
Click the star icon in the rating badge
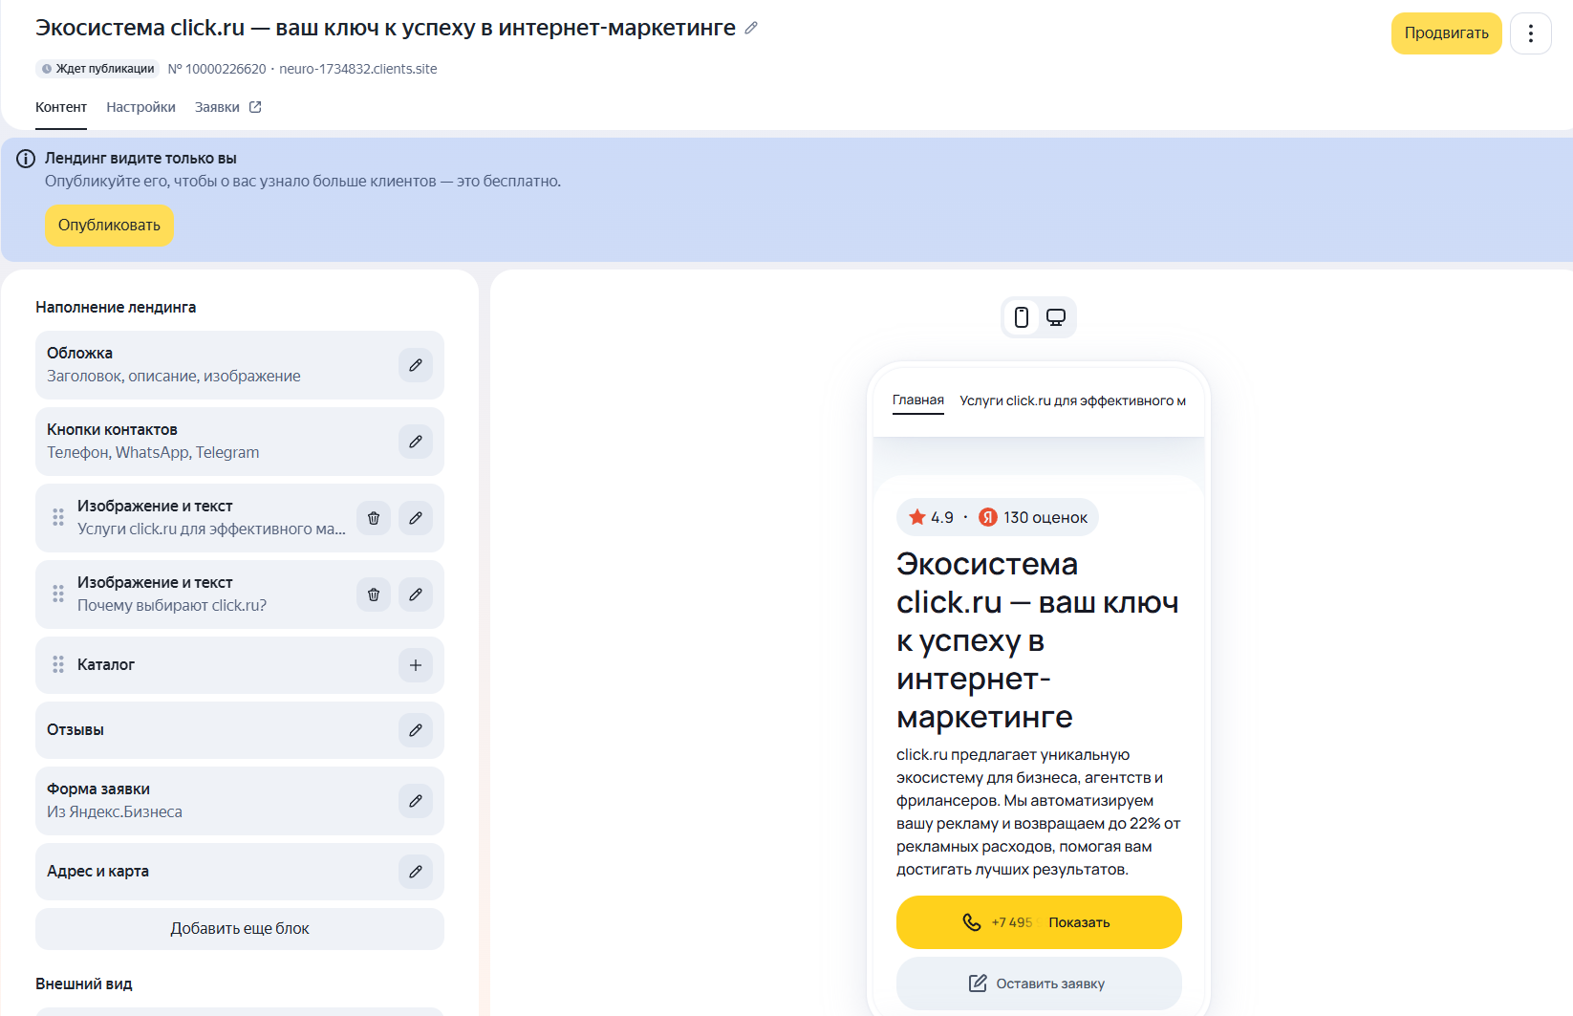(x=917, y=517)
